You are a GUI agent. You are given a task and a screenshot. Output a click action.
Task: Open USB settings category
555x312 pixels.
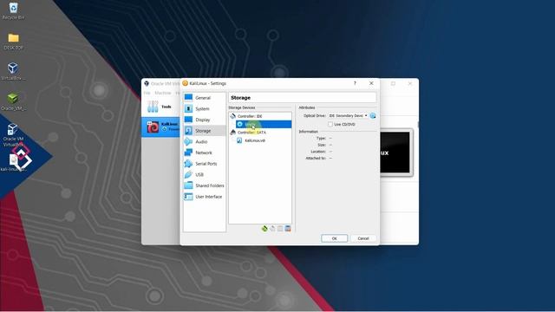205,174
